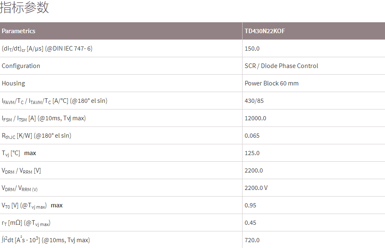Click the 720.0 value cell

252,240
